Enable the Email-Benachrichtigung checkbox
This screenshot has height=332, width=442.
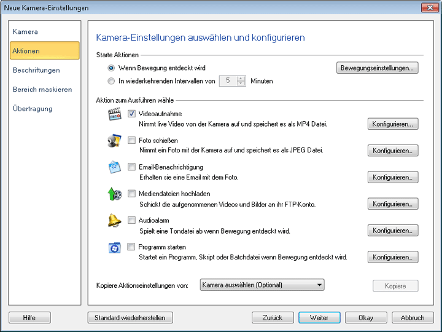click(132, 167)
